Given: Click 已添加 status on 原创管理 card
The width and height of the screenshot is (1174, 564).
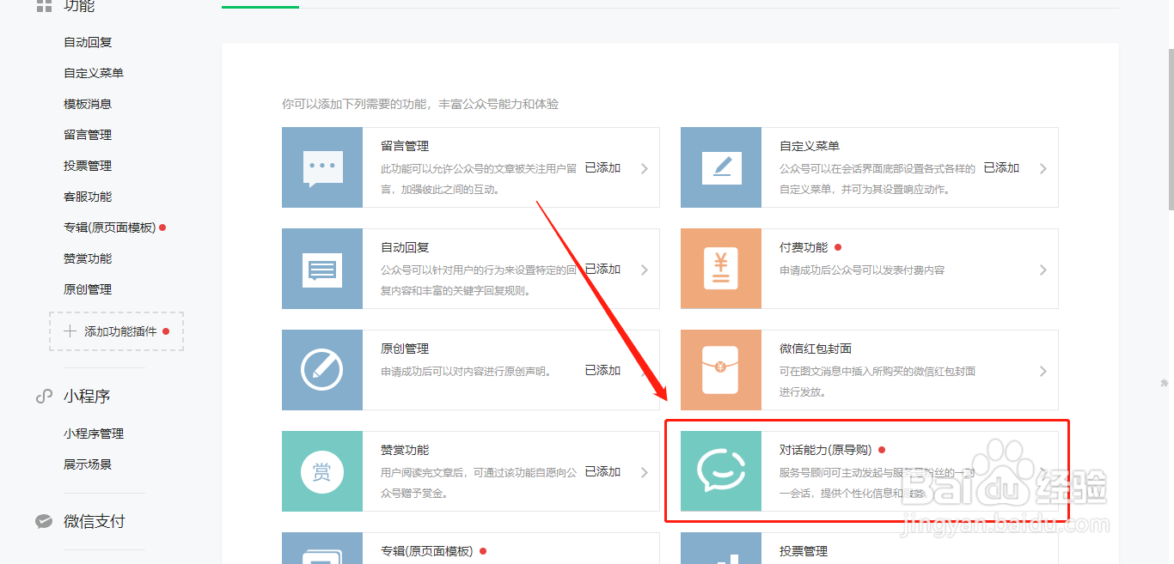Looking at the screenshot, I should coord(602,370).
